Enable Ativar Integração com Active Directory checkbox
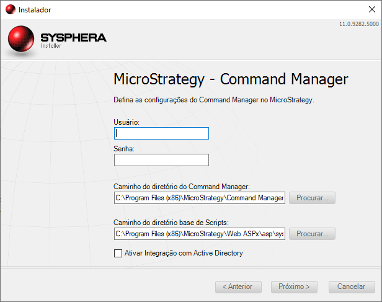The width and height of the screenshot is (382, 302). 118,253
